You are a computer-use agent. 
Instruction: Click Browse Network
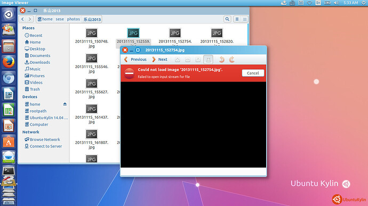42,139
